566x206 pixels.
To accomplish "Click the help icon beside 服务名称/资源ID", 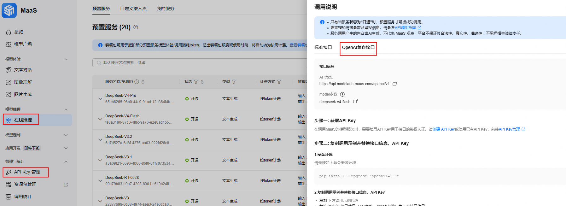I will 137,82.
